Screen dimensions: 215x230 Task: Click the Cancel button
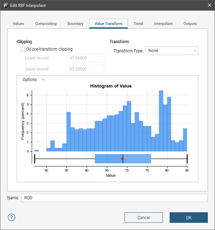click(143, 218)
